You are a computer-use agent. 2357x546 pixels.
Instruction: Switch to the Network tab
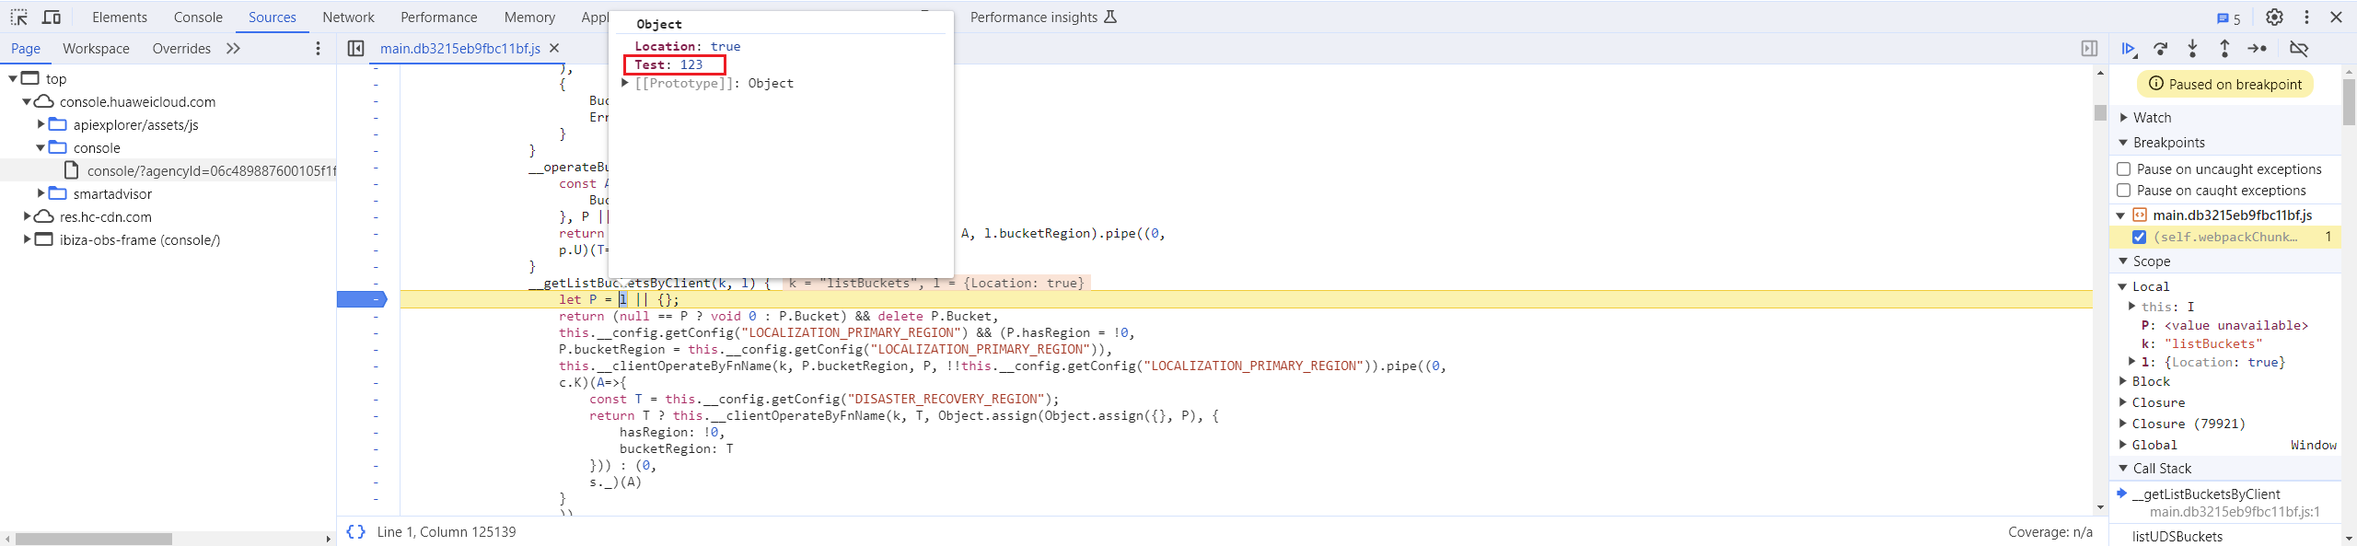click(x=348, y=17)
